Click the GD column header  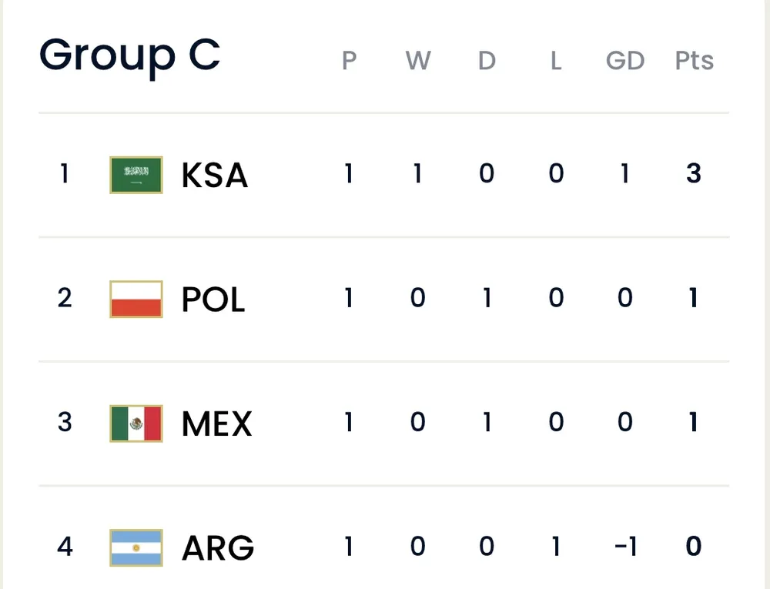[624, 61]
